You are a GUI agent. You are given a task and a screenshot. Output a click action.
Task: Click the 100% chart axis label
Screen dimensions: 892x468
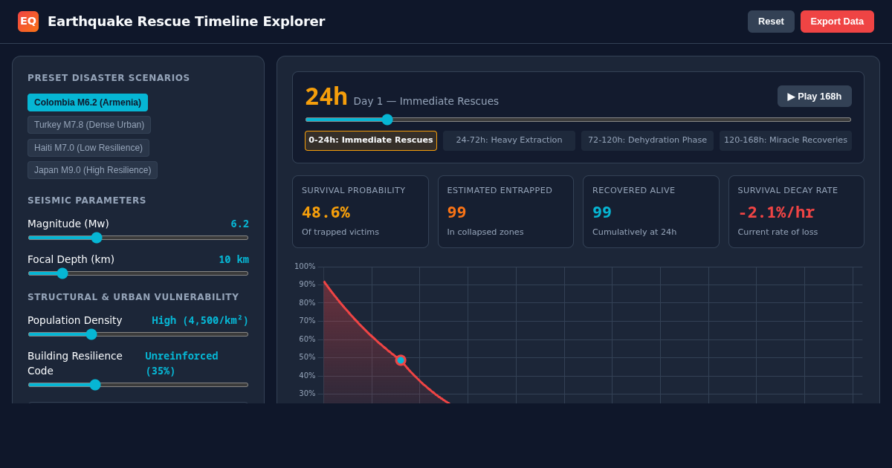click(305, 267)
